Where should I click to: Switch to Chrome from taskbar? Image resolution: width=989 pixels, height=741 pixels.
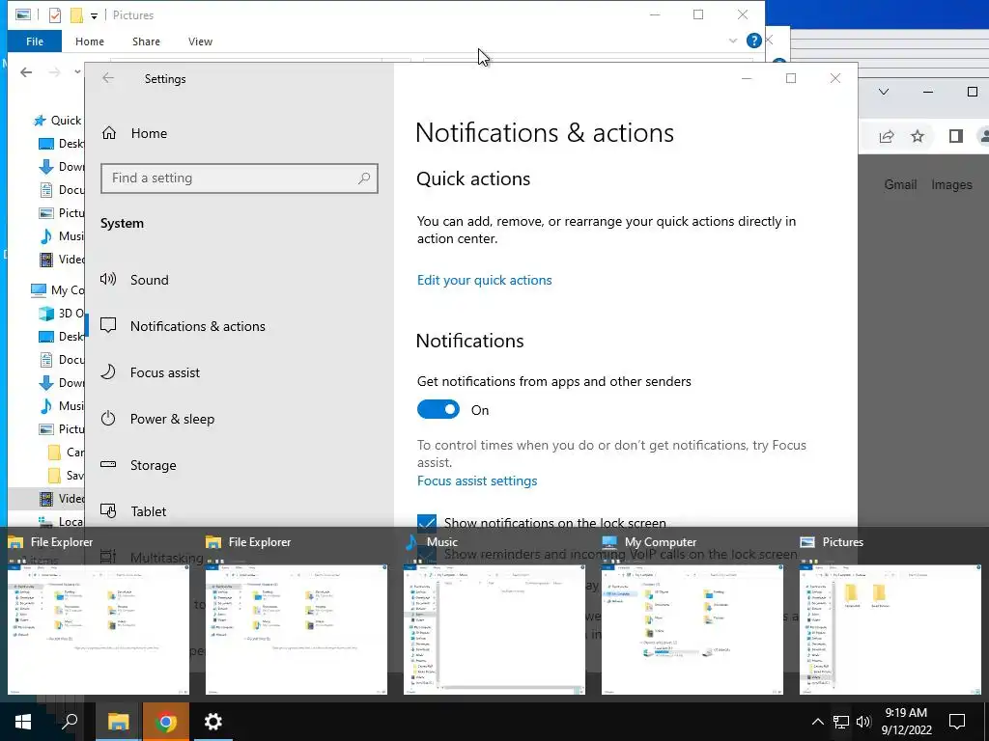pos(166,722)
